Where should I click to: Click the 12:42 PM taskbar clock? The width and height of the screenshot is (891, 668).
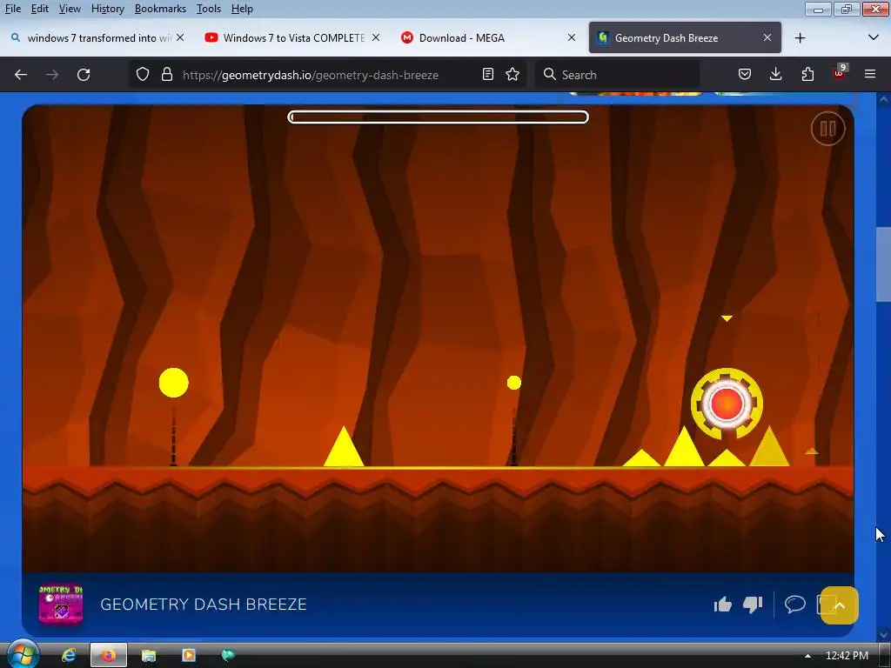point(847,656)
